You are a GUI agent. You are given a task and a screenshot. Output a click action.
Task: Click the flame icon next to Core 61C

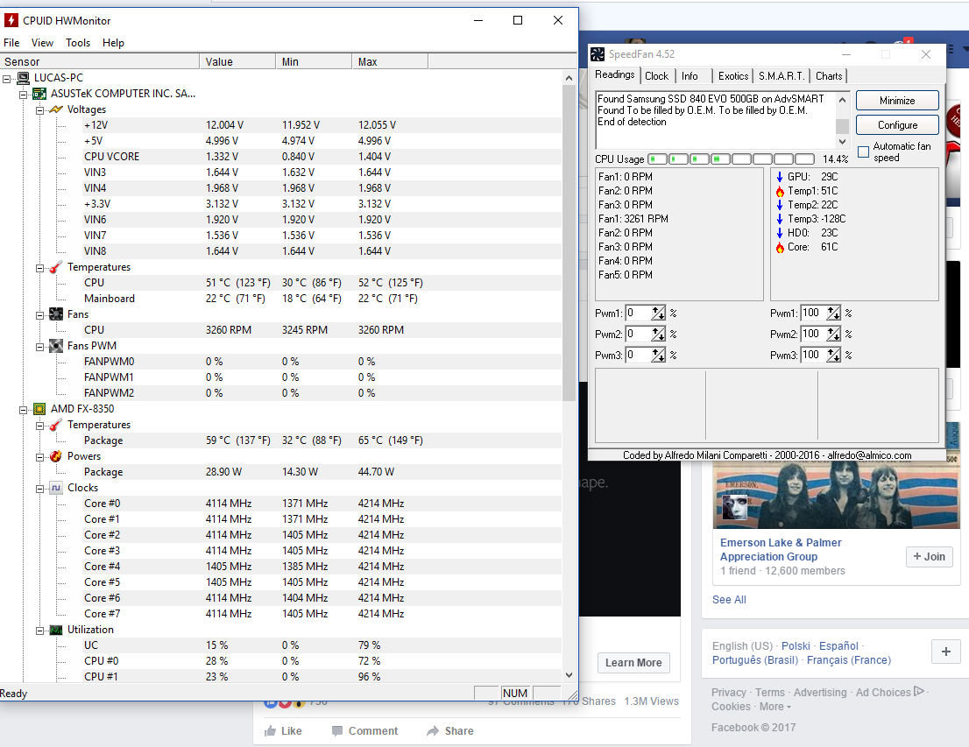[x=780, y=247]
